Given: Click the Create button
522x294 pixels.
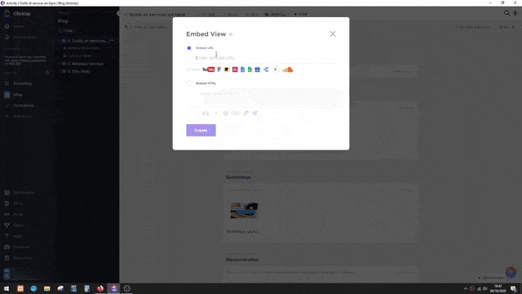Looking at the screenshot, I should (x=201, y=131).
